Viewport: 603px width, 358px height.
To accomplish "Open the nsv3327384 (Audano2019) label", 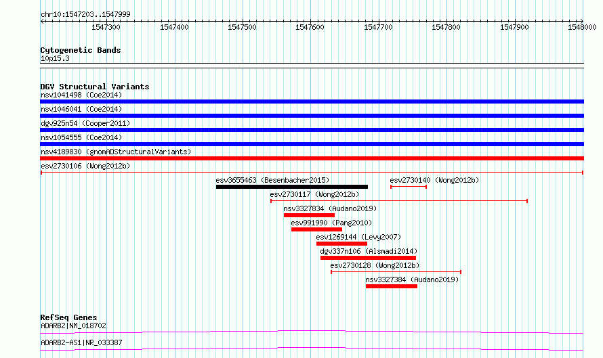I will click(x=412, y=279).
